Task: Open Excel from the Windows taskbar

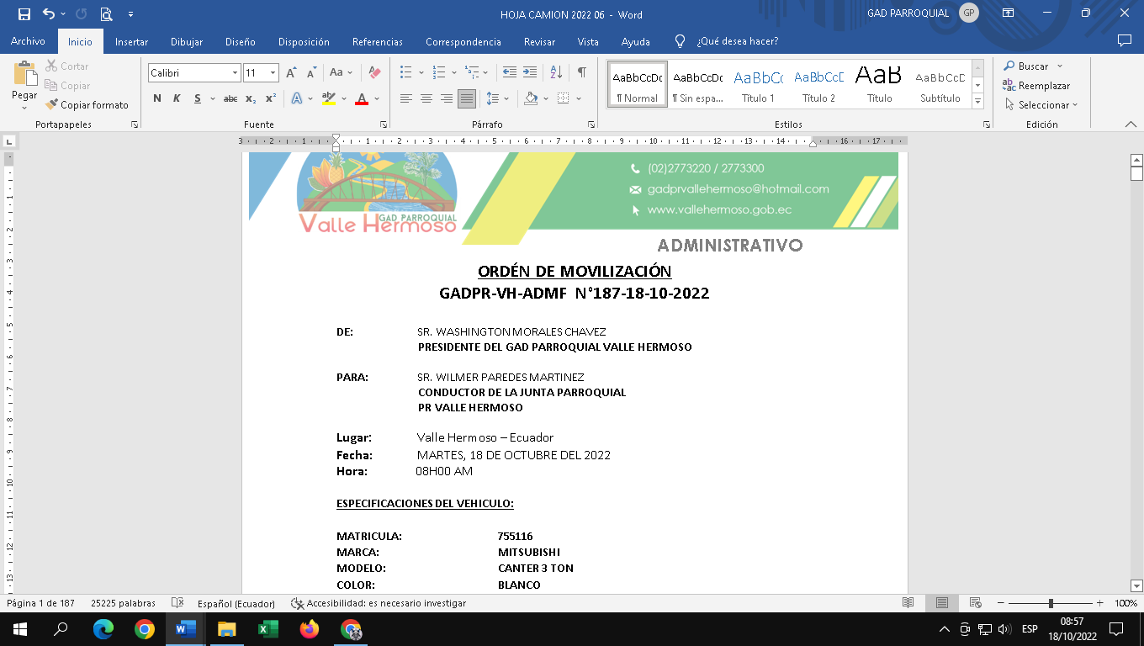Action: [268, 629]
